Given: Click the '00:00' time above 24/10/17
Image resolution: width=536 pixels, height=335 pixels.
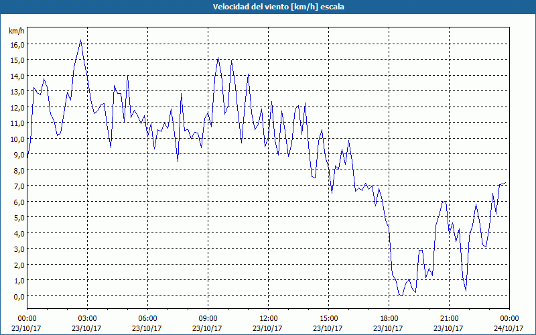Looking at the screenshot, I should (x=509, y=319).
